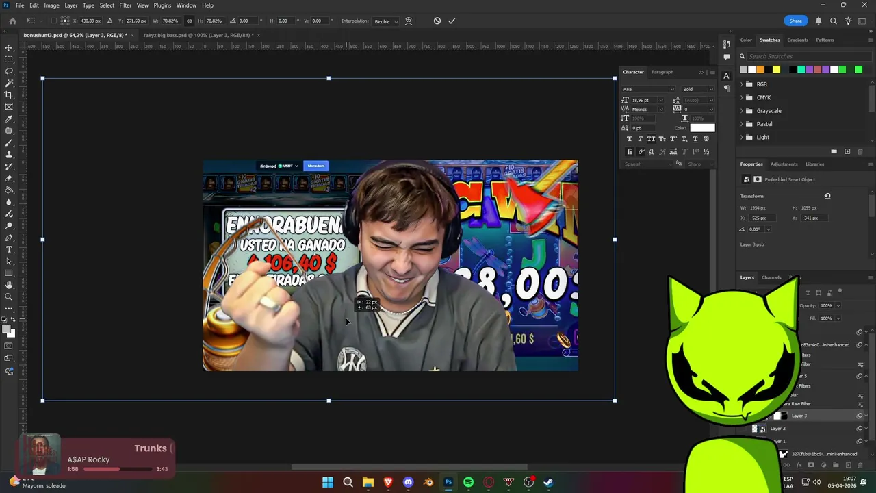The height and width of the screenshot is (493, 876).
Task: Expand the CMYK swatch folder
Action: pos(742,97)
